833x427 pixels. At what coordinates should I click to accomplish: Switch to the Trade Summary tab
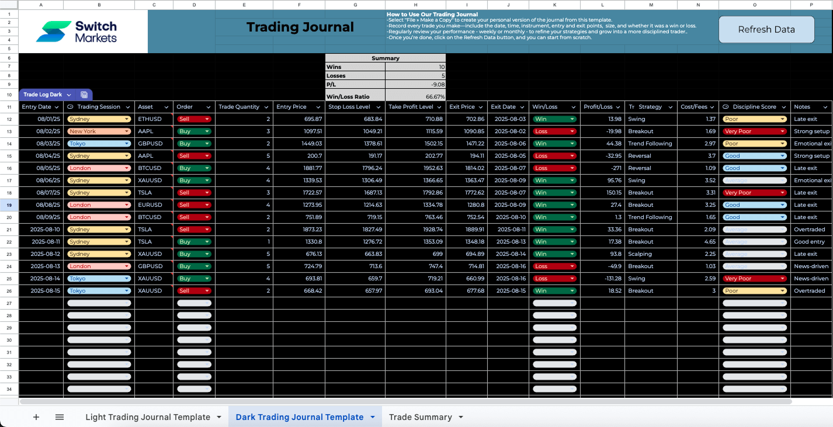(x=420, y=417)
